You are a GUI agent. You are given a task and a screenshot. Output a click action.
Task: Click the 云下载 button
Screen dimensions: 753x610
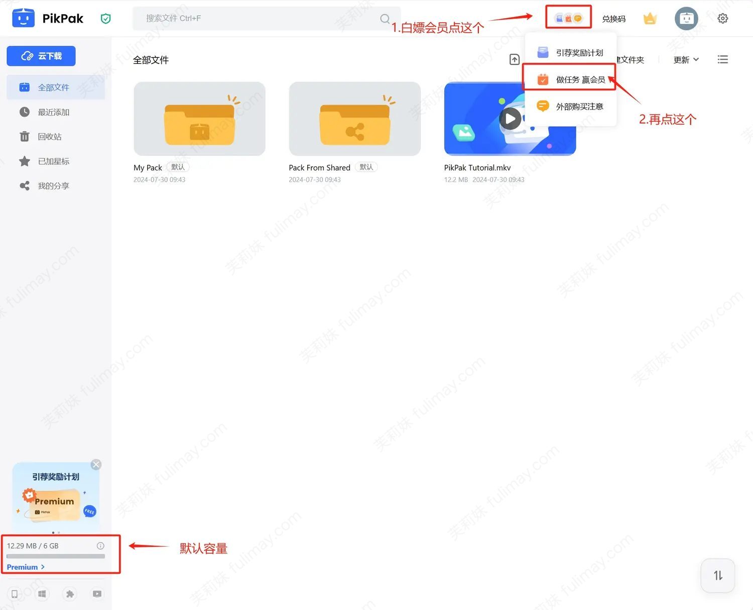(x=41, y=56)
